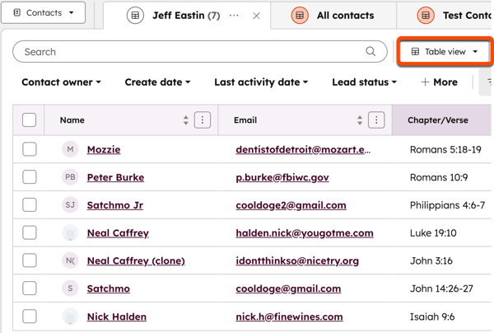Screen dimensions: 494x333
Task: Sort contacts by the Name column arrows
Action: (x=186, y=120)
